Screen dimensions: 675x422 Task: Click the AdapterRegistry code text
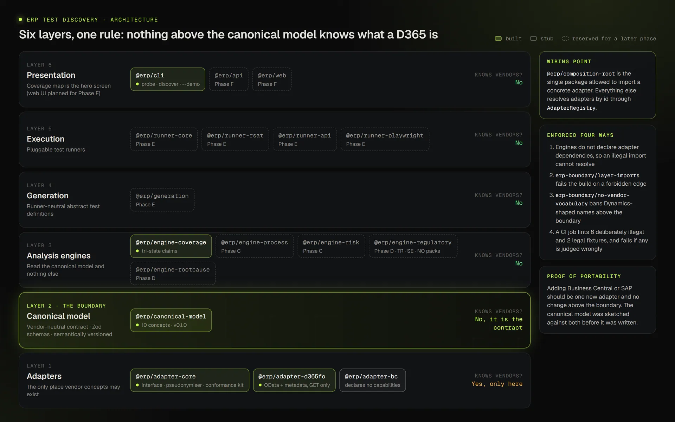[571, 108]
